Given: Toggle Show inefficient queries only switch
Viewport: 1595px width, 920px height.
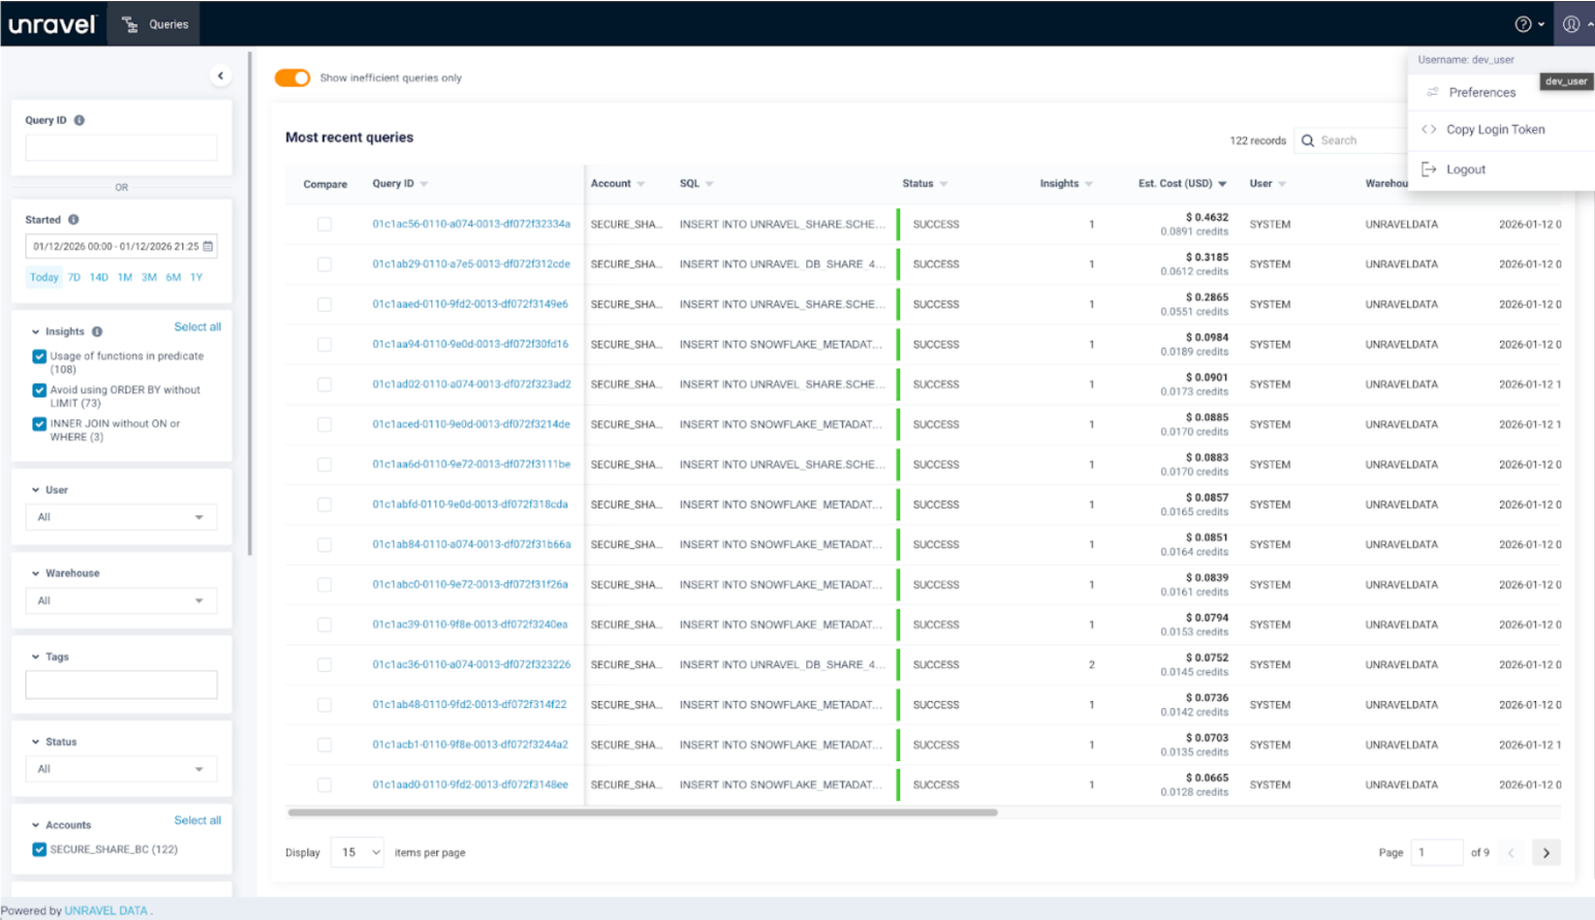Looking at the screenshot, I should 292,77.
